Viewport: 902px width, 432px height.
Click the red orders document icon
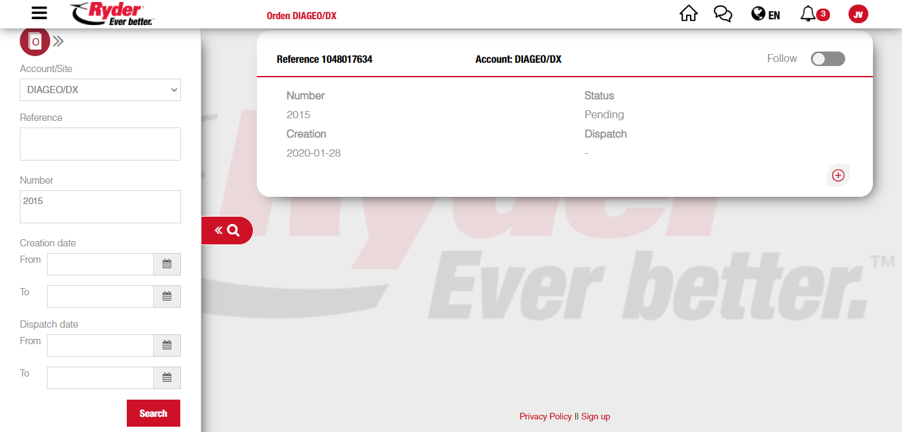click(x=35, y=42)
